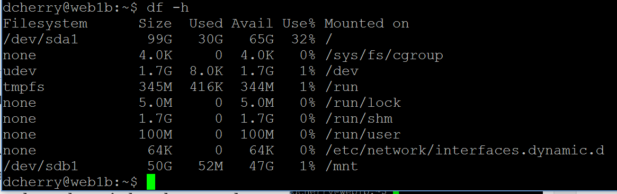The image size is (617, 194).
Task: Click the /run/shm mount path
Action: [359, 119]
